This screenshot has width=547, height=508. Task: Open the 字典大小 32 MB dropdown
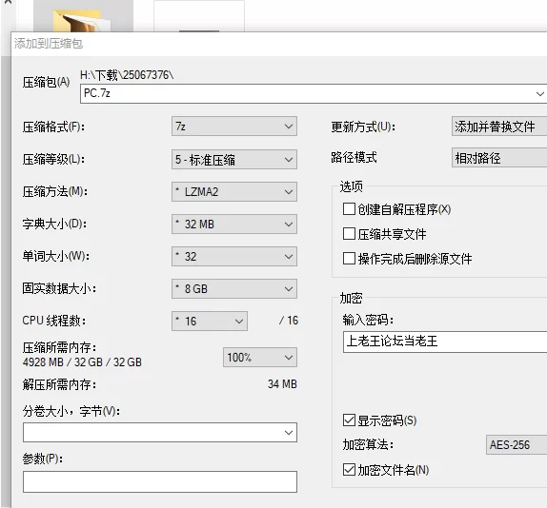234,224
